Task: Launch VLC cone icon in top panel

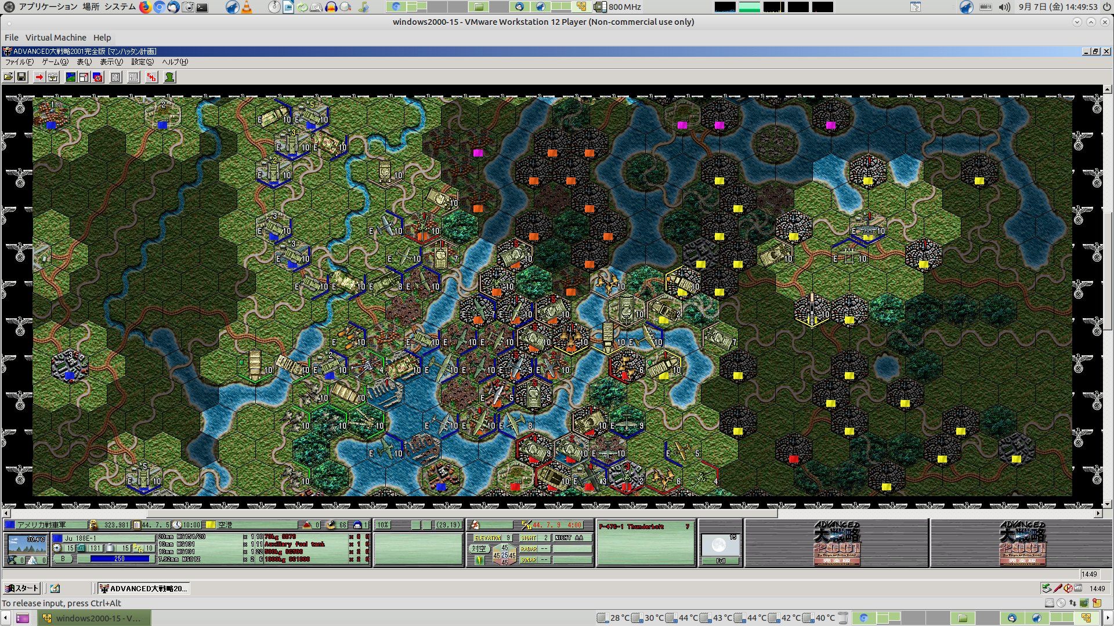Action: point(247,7)
